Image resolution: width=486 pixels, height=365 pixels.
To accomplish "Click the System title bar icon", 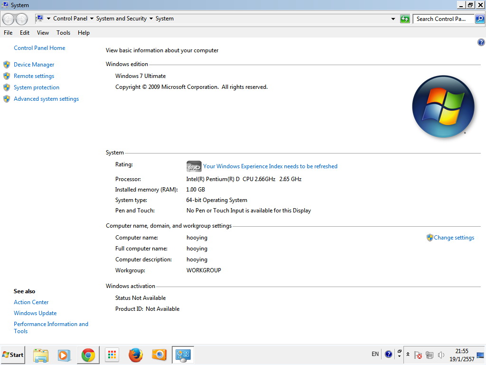I will coord(5,5).
